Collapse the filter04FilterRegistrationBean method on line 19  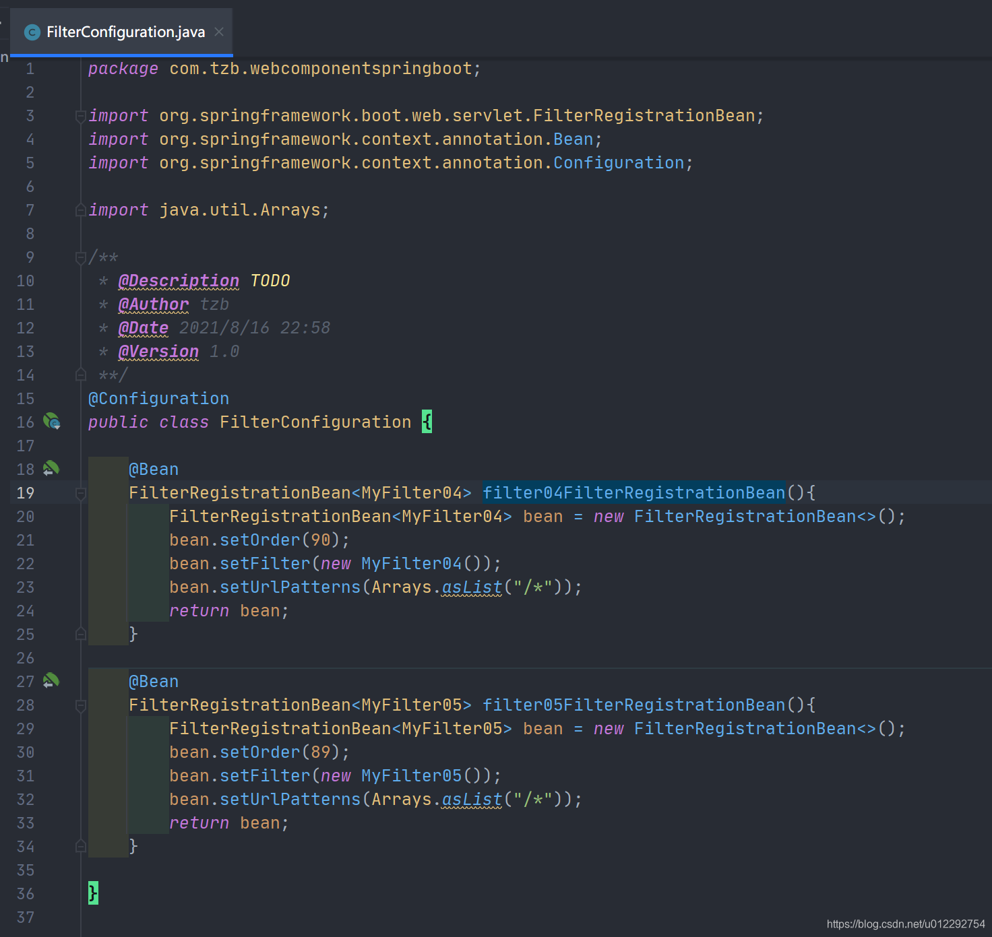click(81, 493)
